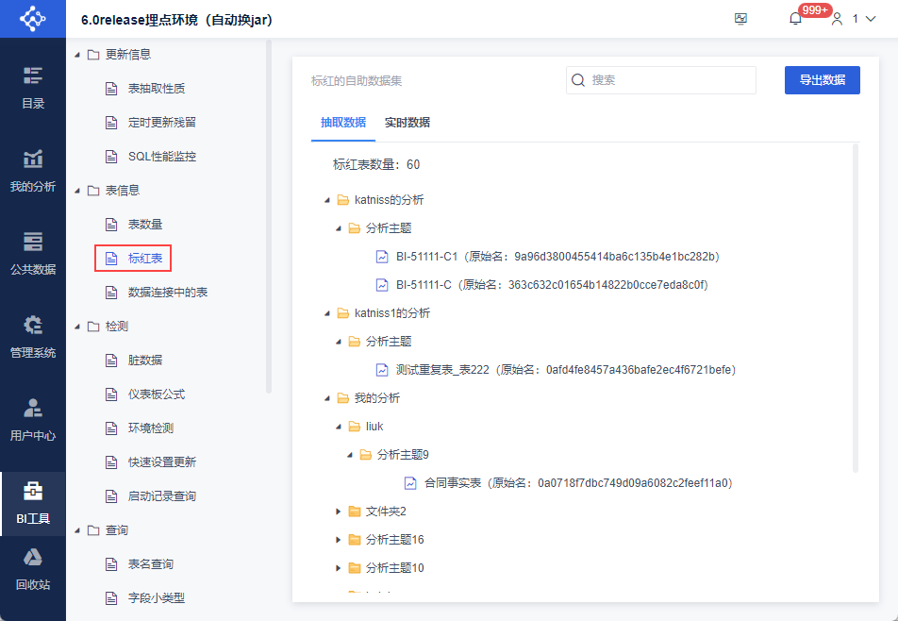The height and width of the screenshot is (621, 898).
Task: Collapse the 更新信息 folder
Action: click(x=77, y=55)
